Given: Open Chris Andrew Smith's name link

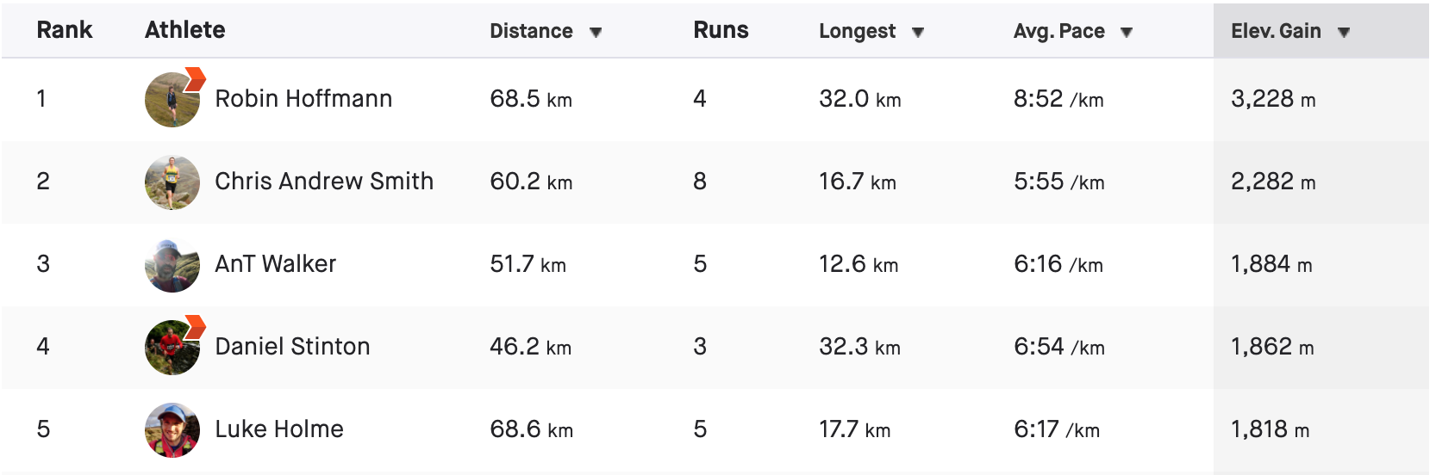Looking at the screenshot, I should (x=324, y=182).
